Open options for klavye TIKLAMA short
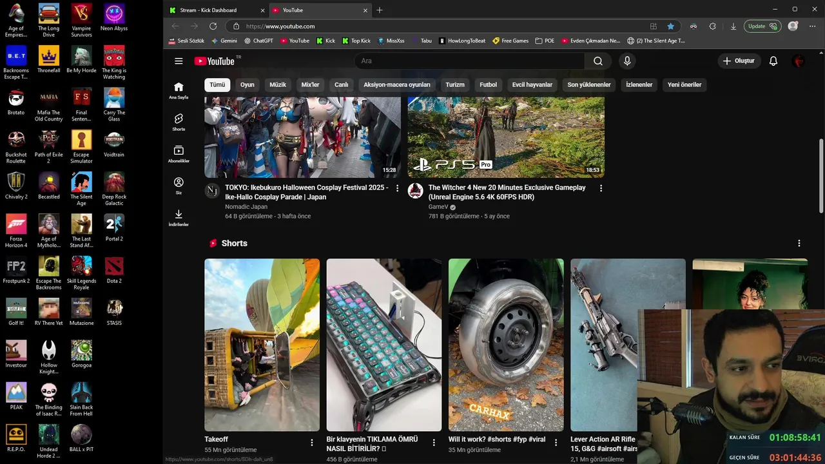The width and height of the screenshot is (825, 464). tap(434, 443)
